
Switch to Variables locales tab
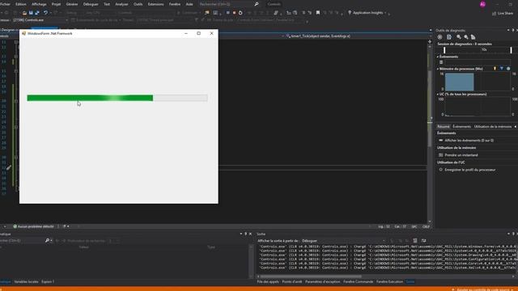[26, 282]
